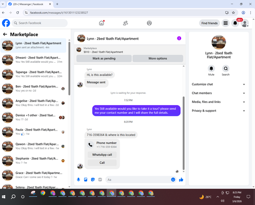Viewport: 255px width, 205px height.
Task: Open the tab search dropdown arrow
Action: coord(3,4)
